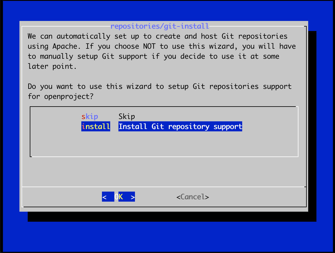Select the "skip" menu tag
Viewport: 335px width, 253px height.
90,116
